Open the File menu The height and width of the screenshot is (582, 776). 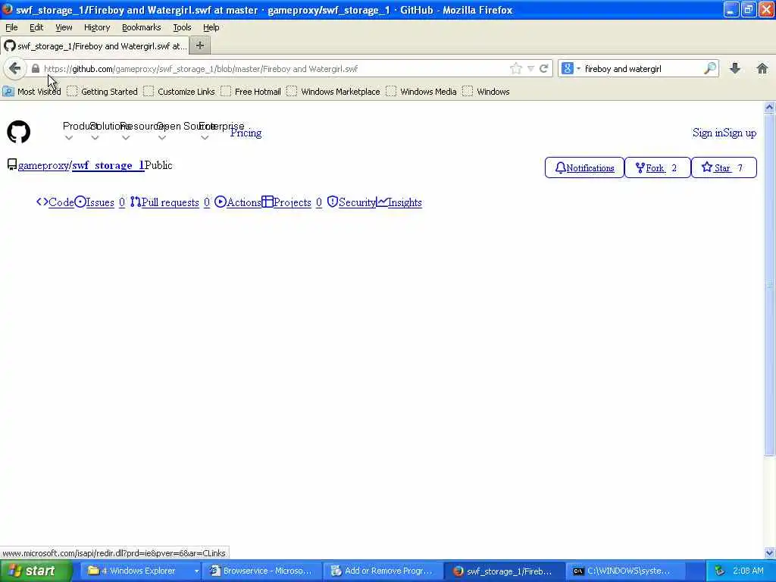pyautogui.click(x=11, y=27)
